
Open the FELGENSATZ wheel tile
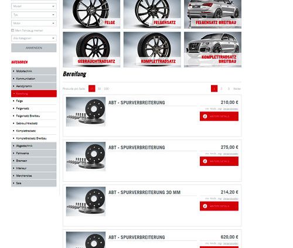[152, 14]
